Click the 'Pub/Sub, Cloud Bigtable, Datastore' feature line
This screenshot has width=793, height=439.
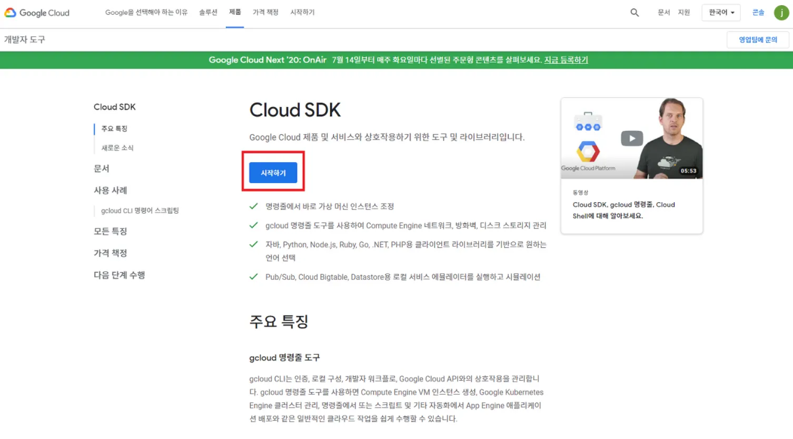(x=403, y=277)
